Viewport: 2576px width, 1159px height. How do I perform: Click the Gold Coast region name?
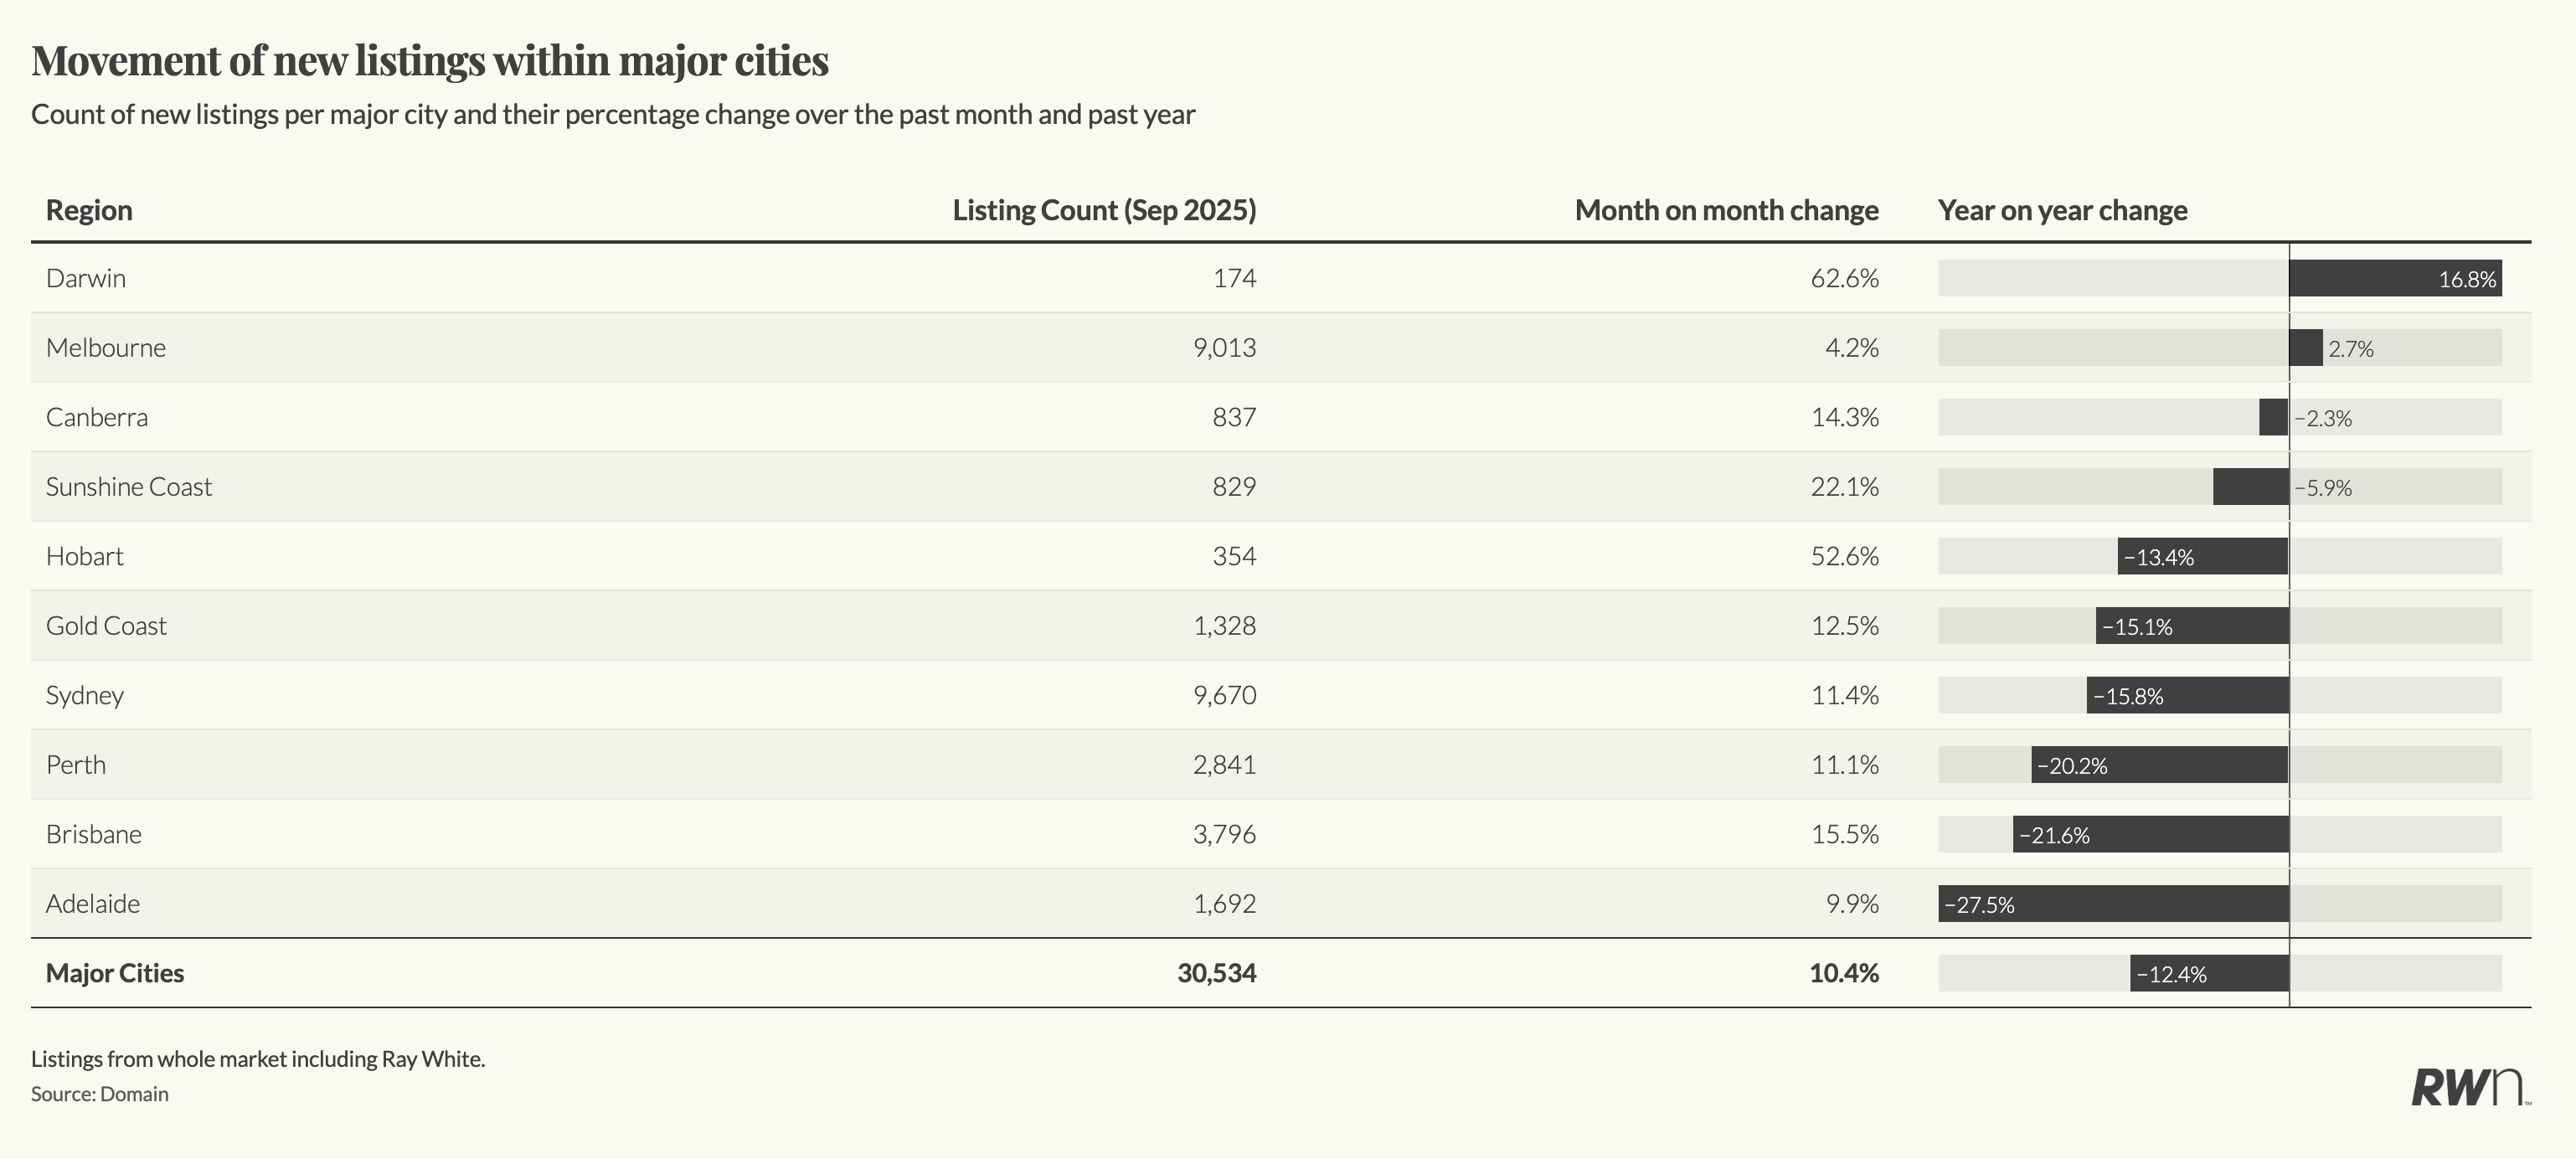pyautogui.click(x=106, y=626)
